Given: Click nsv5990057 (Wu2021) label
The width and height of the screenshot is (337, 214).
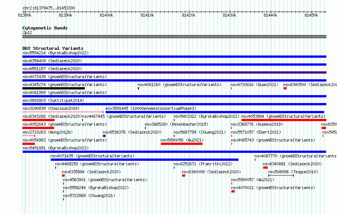Looking at the screenshot, I should click(253, 180).
